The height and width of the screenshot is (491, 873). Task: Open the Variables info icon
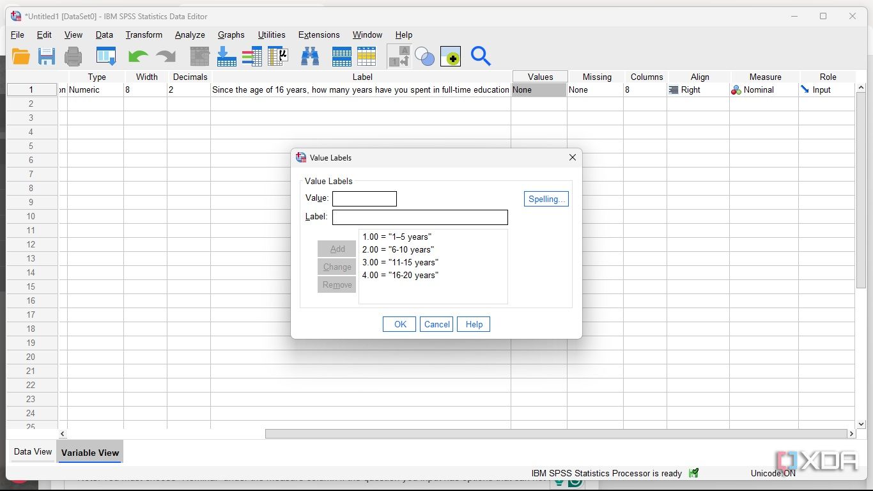click(x=252, y=56)
